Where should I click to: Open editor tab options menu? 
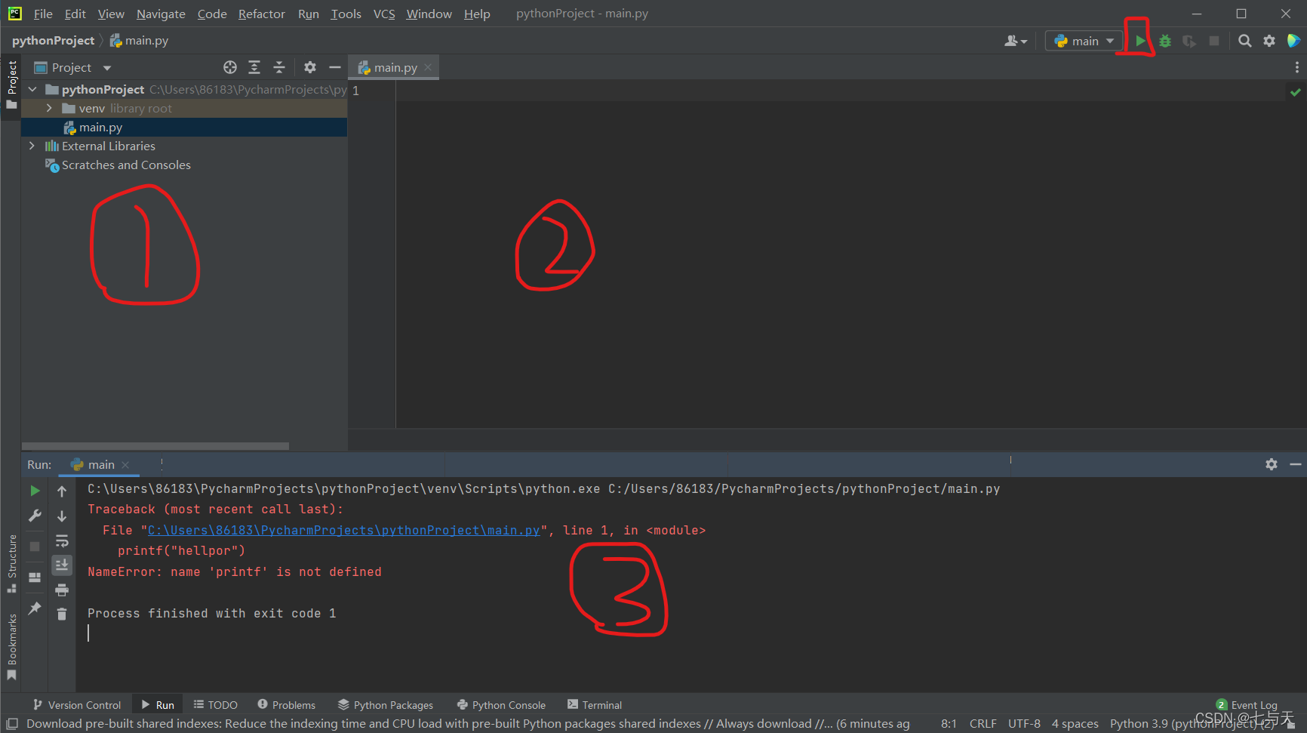(1296, 67)
